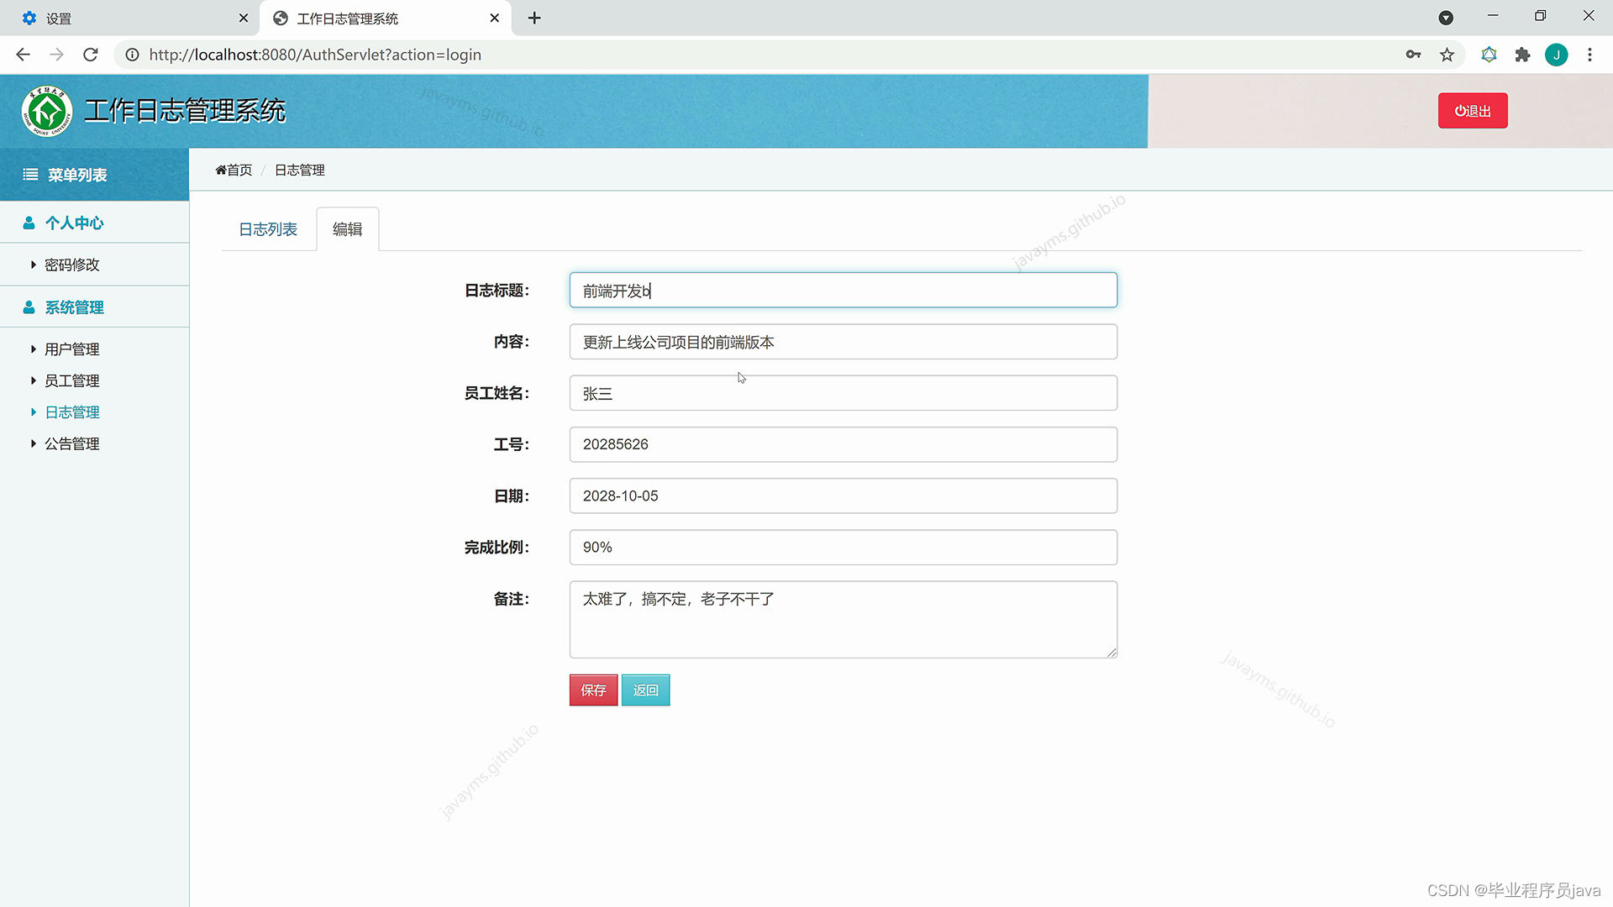The width and height of the screenshot is (1613, 907).
Task: Close the 设置 tab
Action: pyautogui.click(x=243, y=18)
